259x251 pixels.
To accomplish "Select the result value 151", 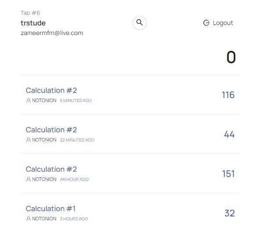I will click(x=228, y=174).
